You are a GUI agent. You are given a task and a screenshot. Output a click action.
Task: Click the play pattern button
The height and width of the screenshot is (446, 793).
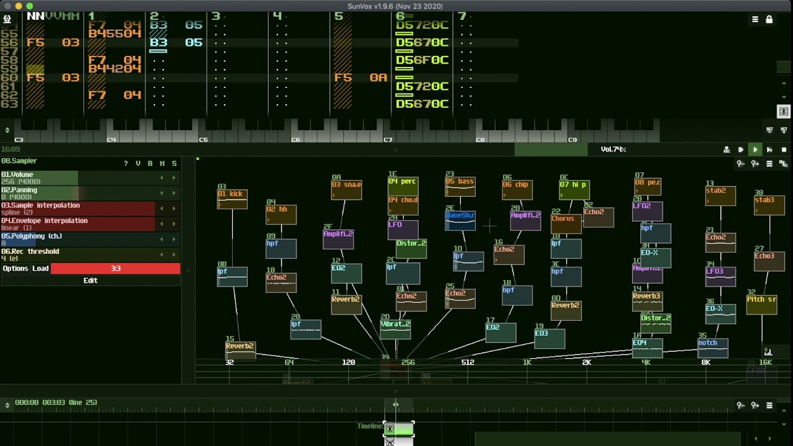(769, 150)
